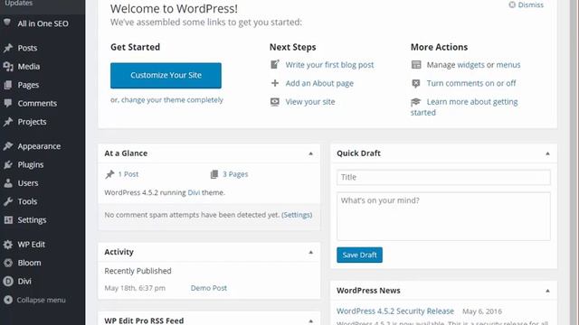Click the Collapse menu arrow icon
This screenshot has width=579, height=325.
(x=8, y=300)
